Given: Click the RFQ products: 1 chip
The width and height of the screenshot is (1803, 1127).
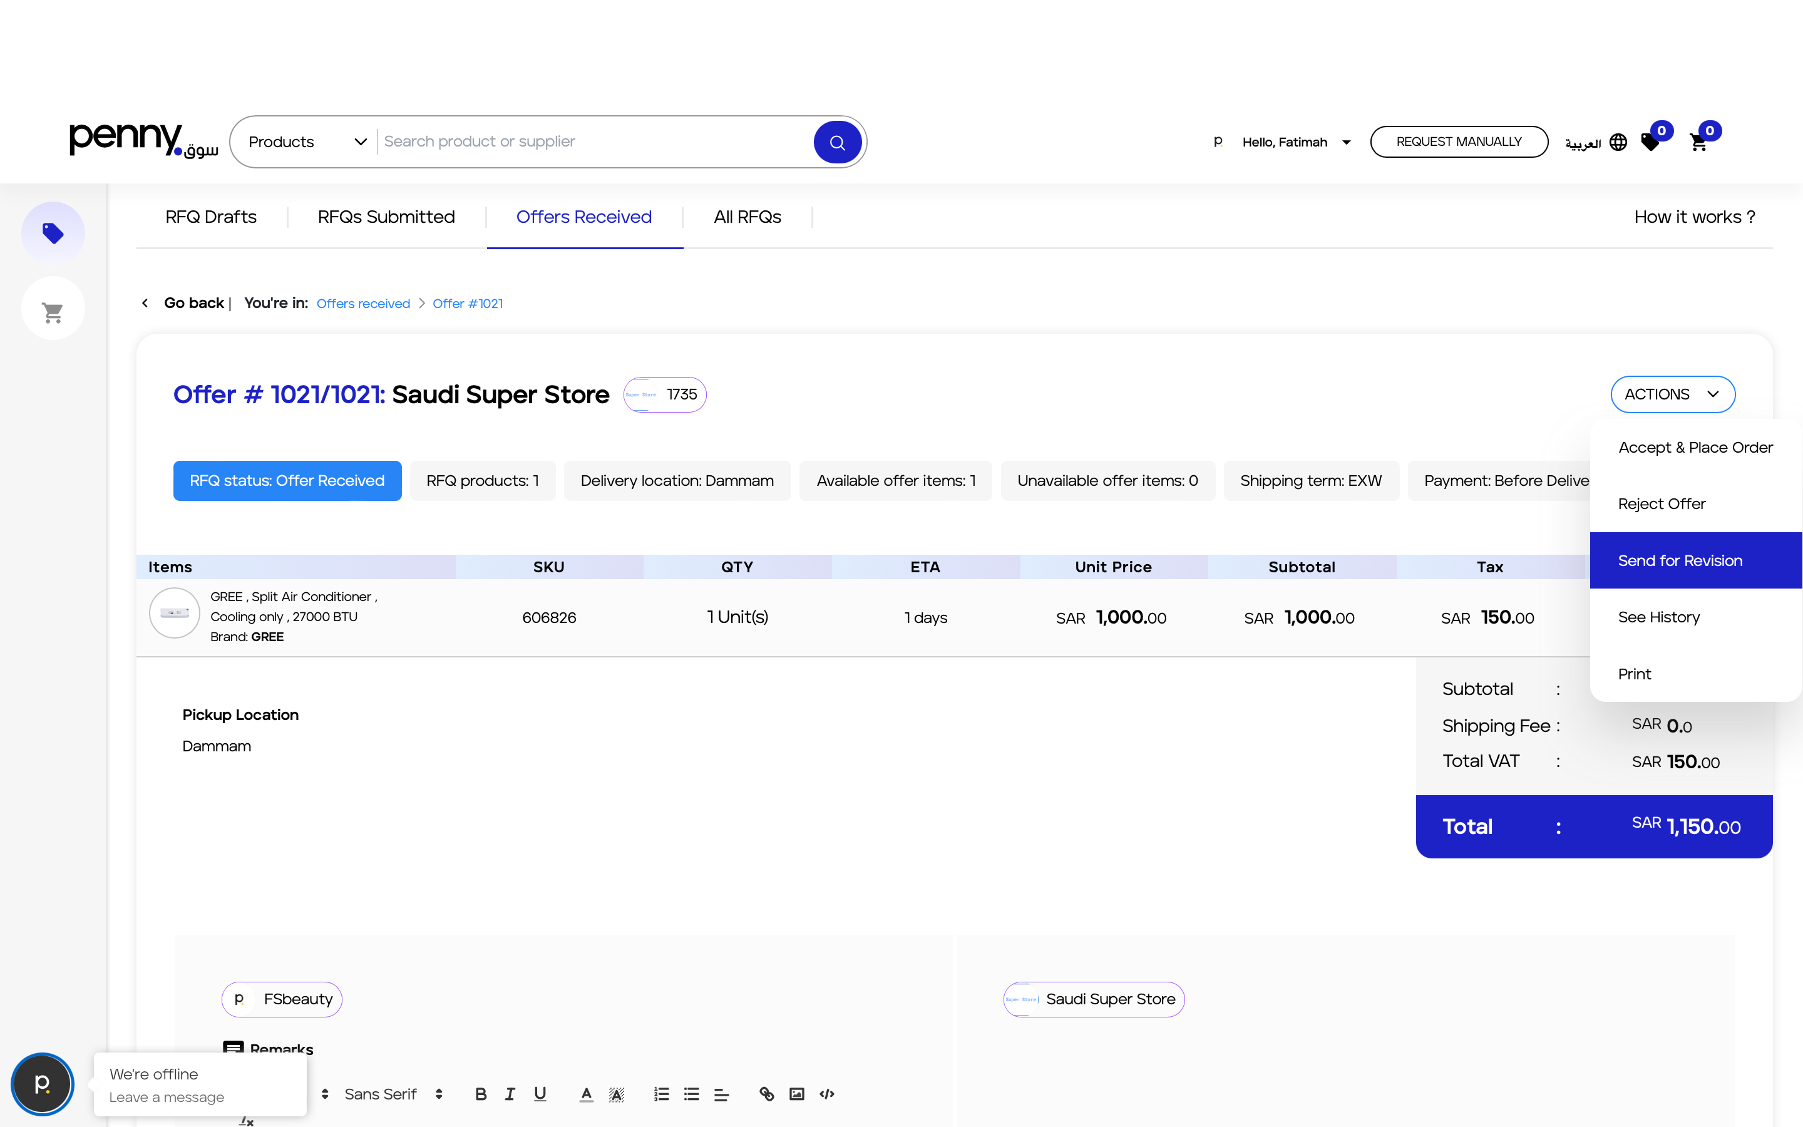Looking at the screenshot, I should [x=483, y=481].
